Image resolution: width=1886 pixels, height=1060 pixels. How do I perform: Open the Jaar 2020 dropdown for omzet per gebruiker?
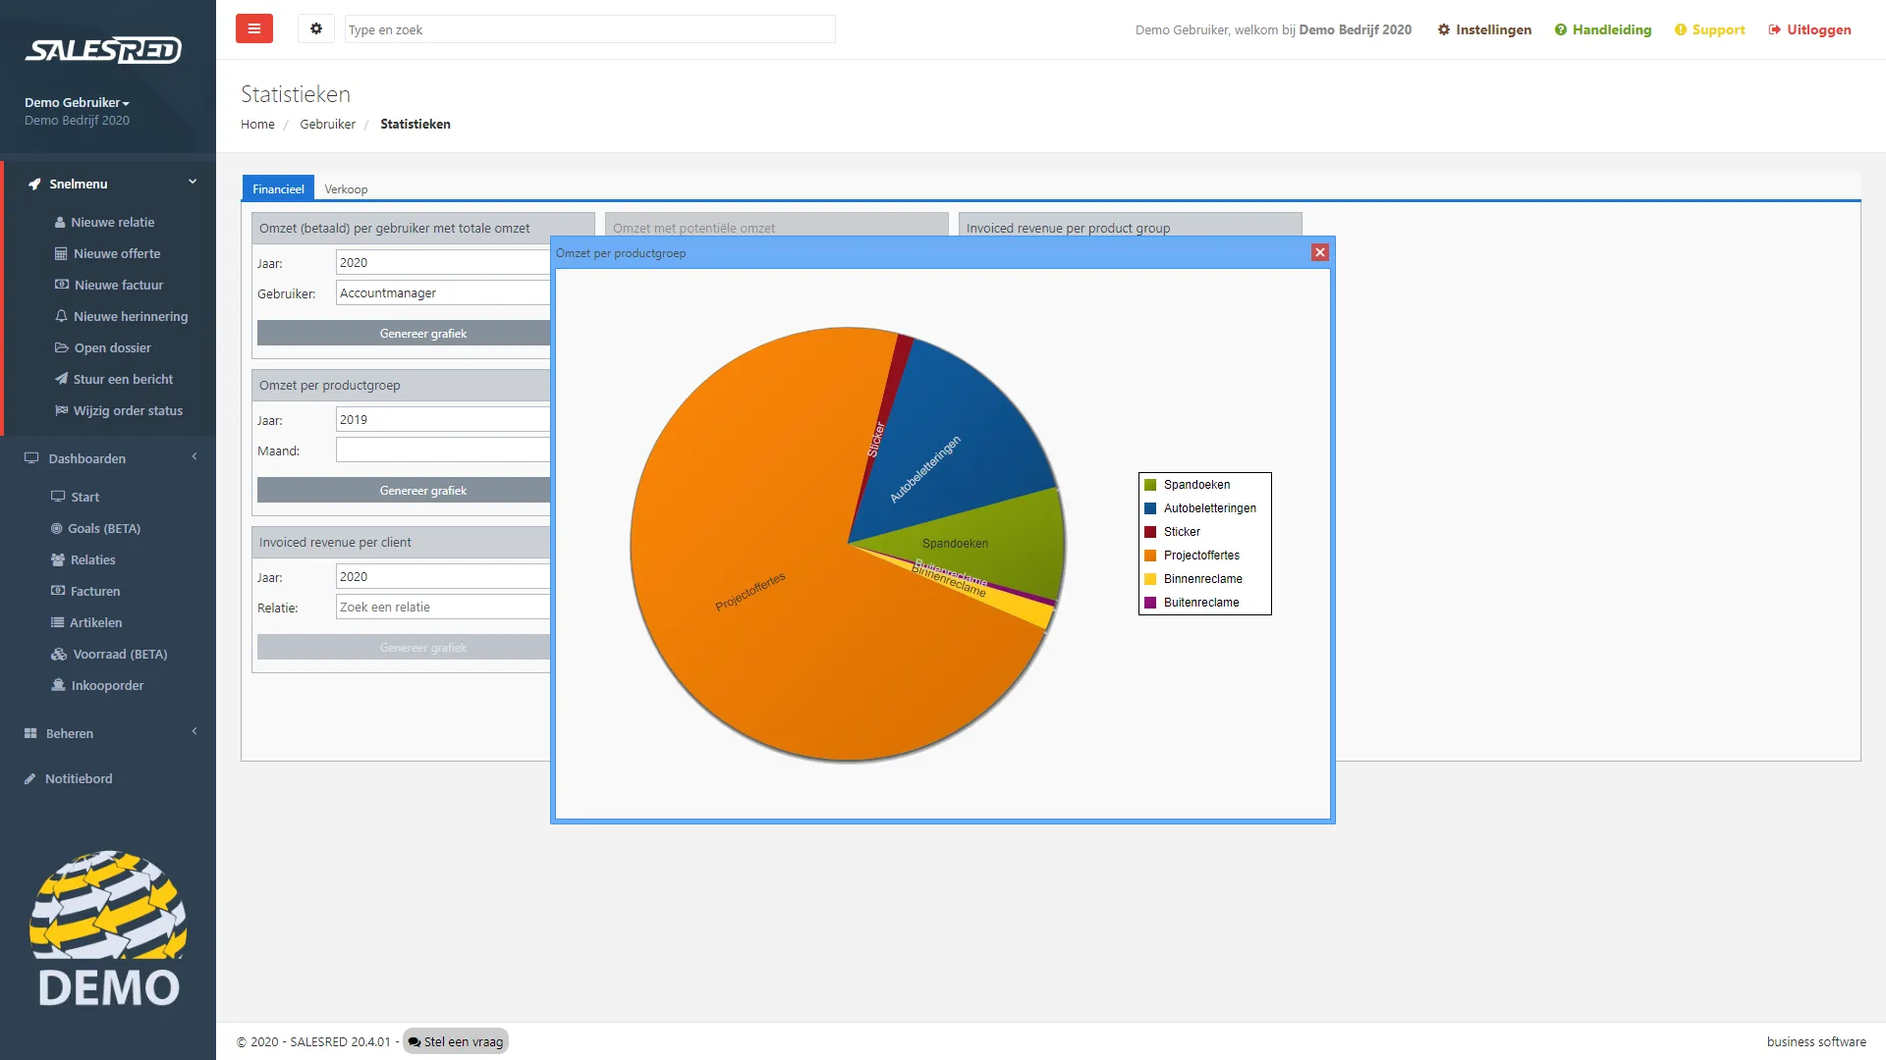click(x=443, y=262)
